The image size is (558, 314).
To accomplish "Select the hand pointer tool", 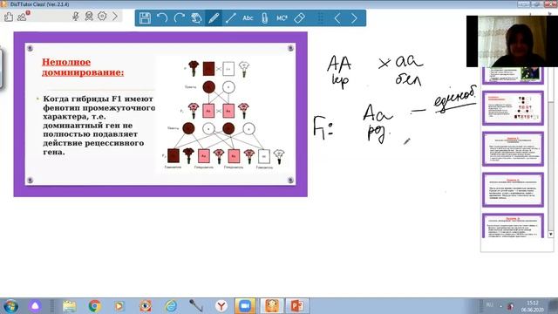I will click(196, 18).
